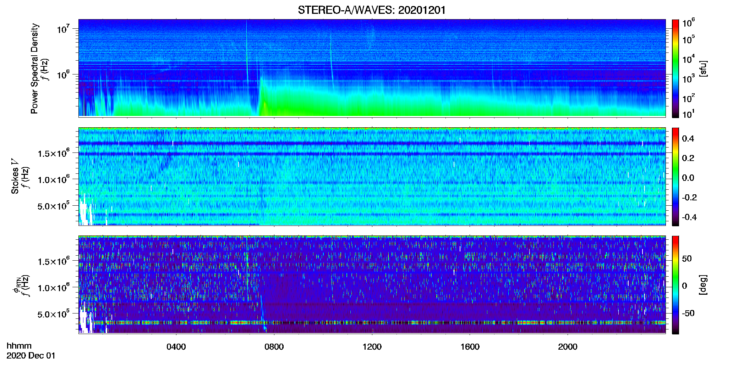
Task: Click the 2000 time axis label
Action: (568, 347)
